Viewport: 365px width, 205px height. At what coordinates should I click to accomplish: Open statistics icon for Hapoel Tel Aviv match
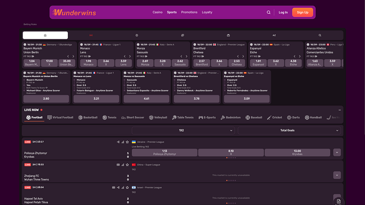[123, 187]
